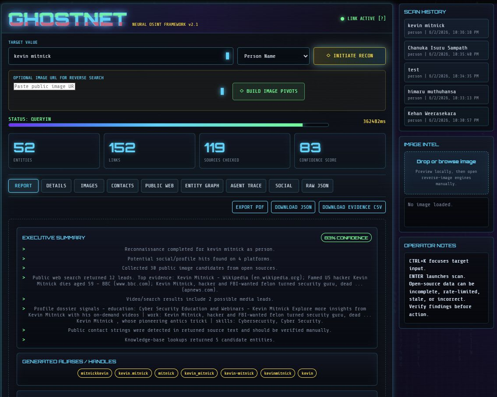The width and height of the screenshot is (497, 397).
Task: Click the 52 Entities stat card
Action: tap(54, 151)
